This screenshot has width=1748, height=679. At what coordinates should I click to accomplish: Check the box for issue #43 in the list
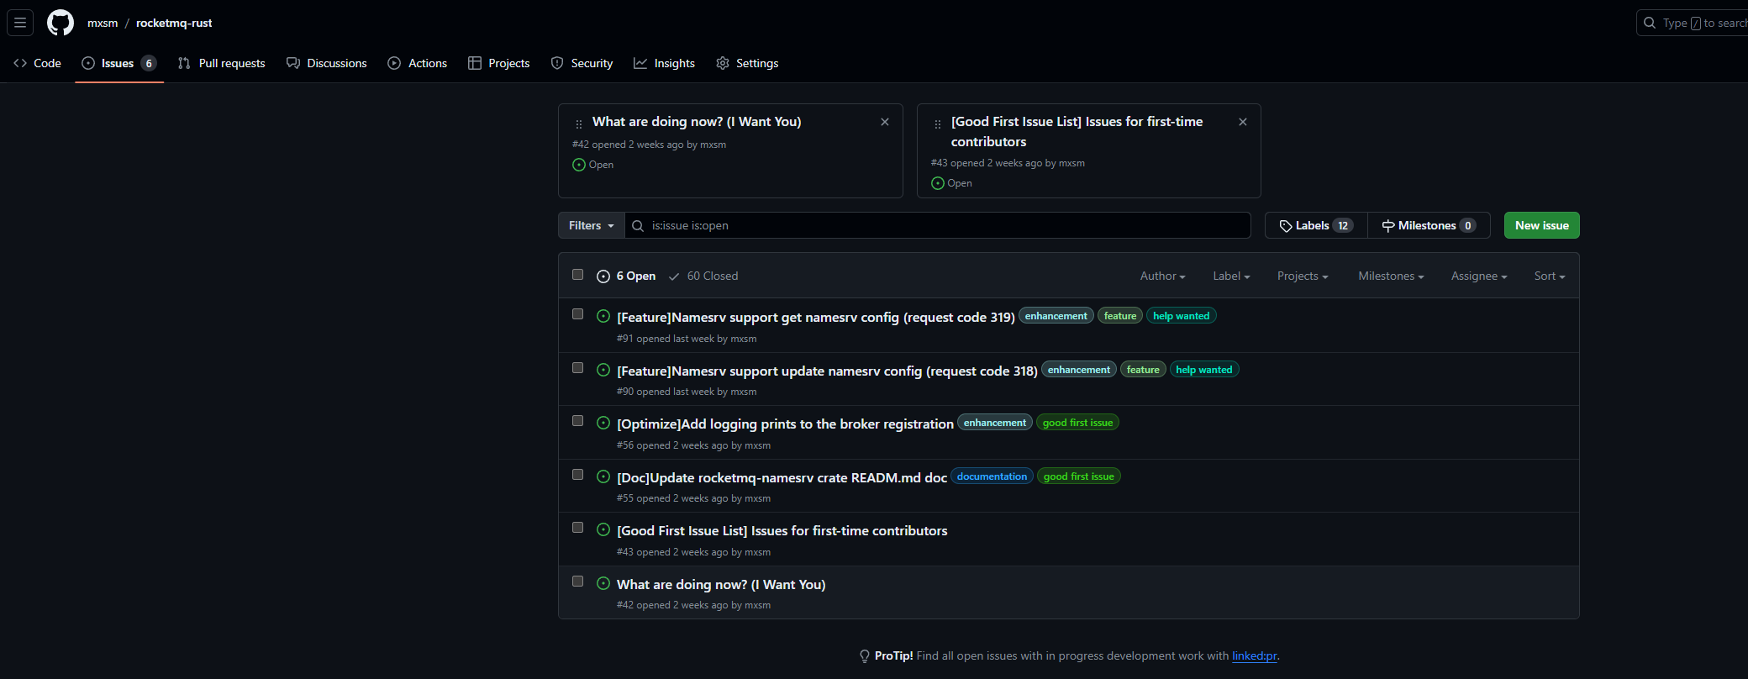pyautogui.click(x=577, y=528)
